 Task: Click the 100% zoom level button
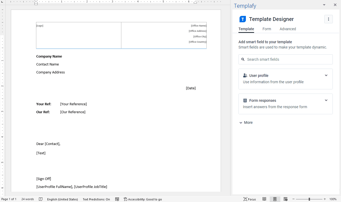[333, 199]
